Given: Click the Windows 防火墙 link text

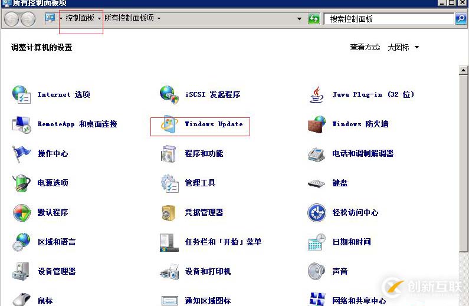Looking at the screenshot, I should (360, 124).
